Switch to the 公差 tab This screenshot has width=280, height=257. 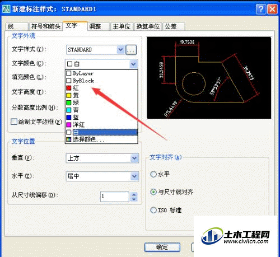(x=174, y=26)
